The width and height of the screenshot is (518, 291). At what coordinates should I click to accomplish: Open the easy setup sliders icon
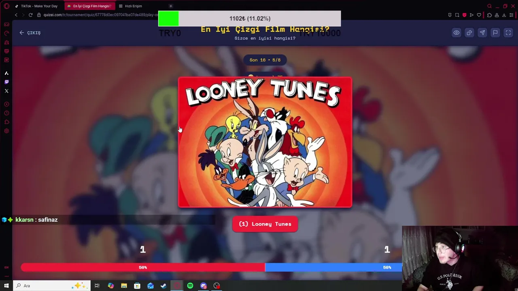click(x=512, y=15)
